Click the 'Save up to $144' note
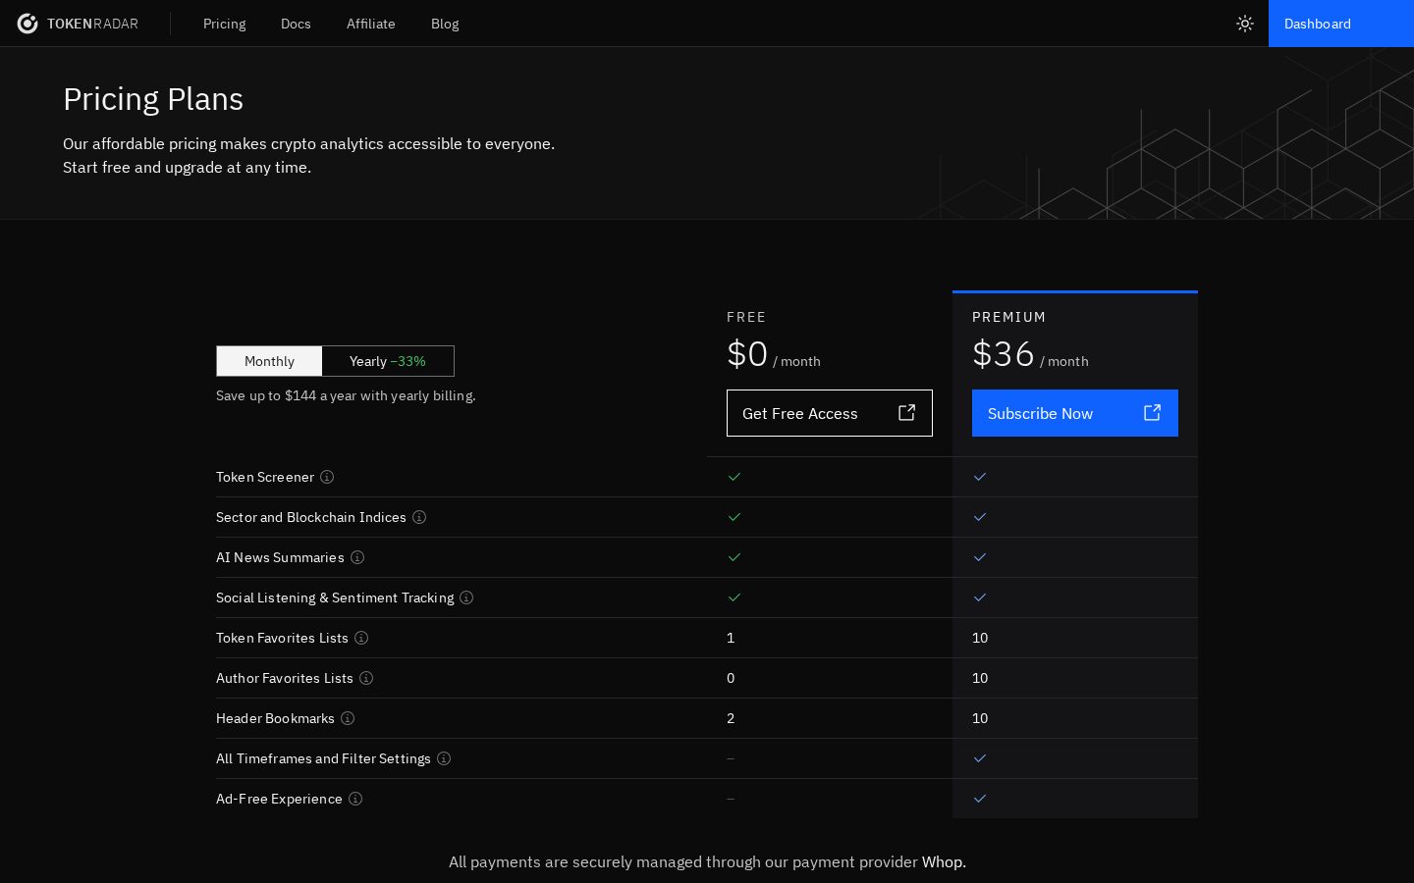The image size is (1414, 883). pyautogui.click(x=346, y=395)
